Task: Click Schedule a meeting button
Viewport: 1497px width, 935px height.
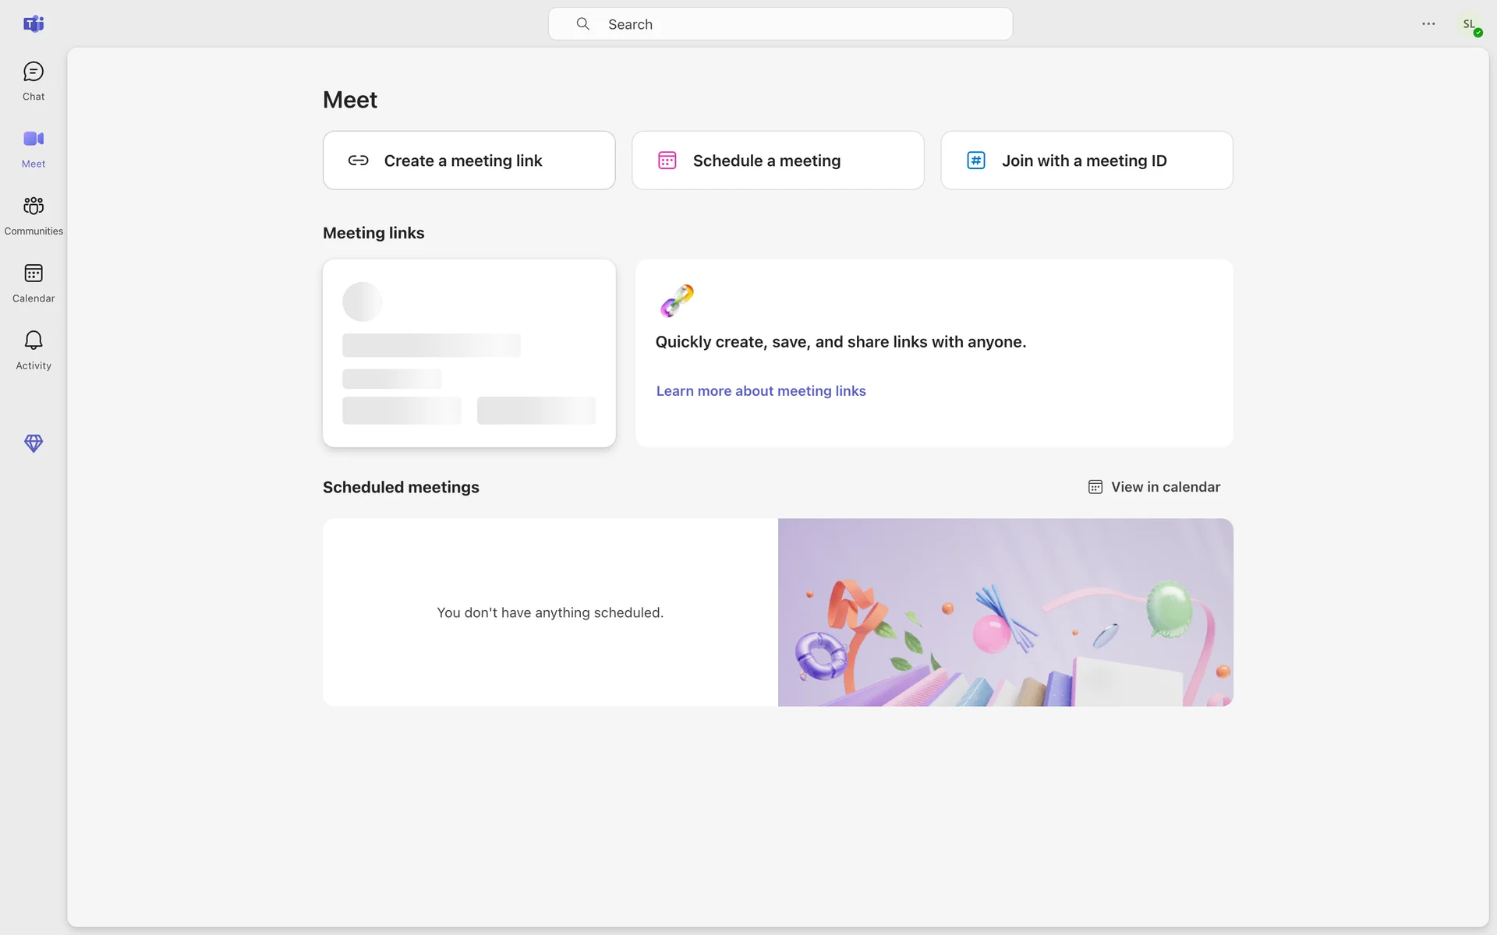Action: [777, 161]
